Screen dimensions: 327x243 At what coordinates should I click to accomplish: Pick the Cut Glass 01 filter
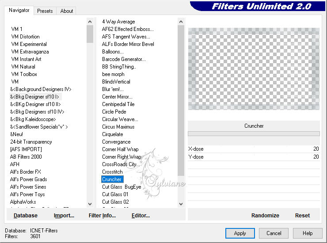[x=115, y=194]
